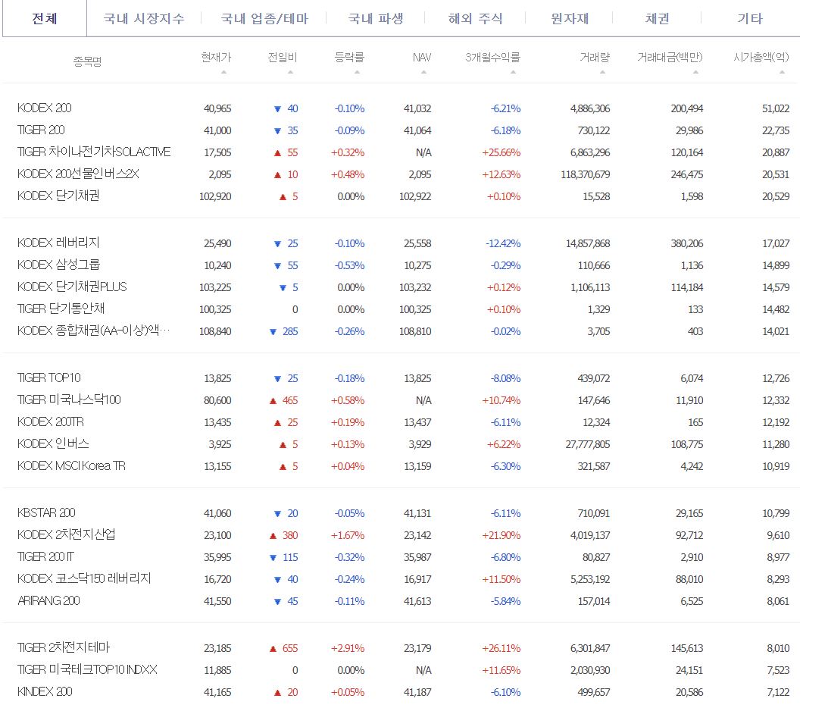The image size is (828, 705).
Task: Open the TIGER 200 IT link
Action: tap(45, 556)
